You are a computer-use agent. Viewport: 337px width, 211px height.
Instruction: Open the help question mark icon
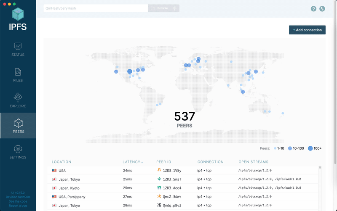click(x=313, y=9)
